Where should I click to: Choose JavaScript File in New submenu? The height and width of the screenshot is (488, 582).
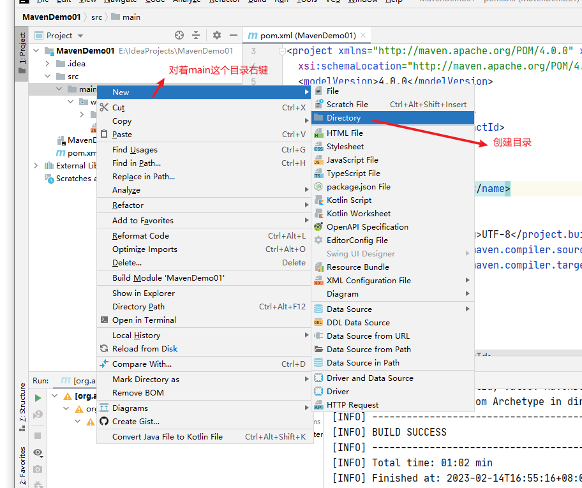[392, 159]
